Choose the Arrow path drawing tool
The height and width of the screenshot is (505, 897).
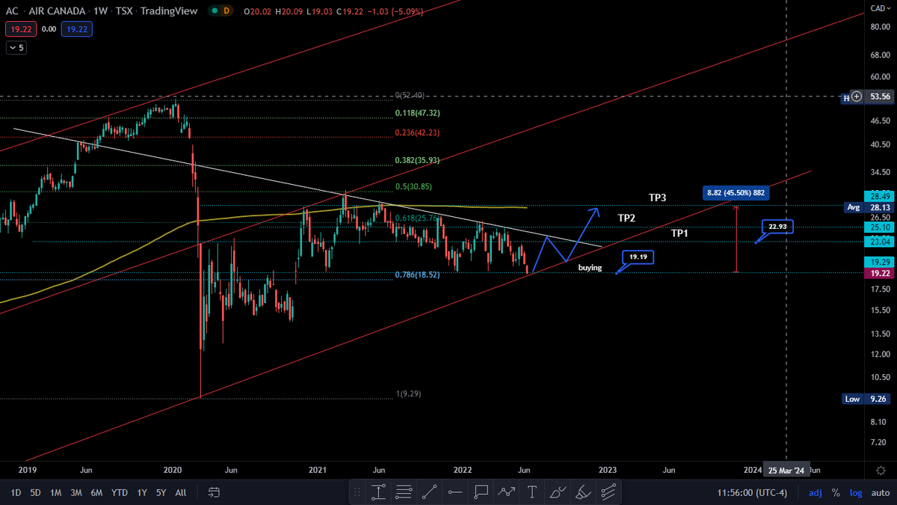point(507,492)
